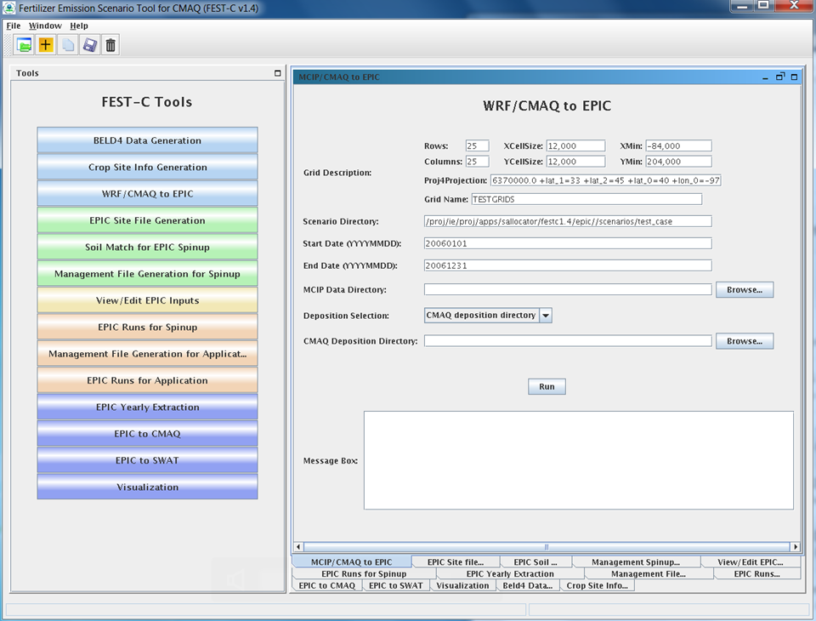Switch to the Management File tab
Screen dimensions: 816x621
pos(649,573)
